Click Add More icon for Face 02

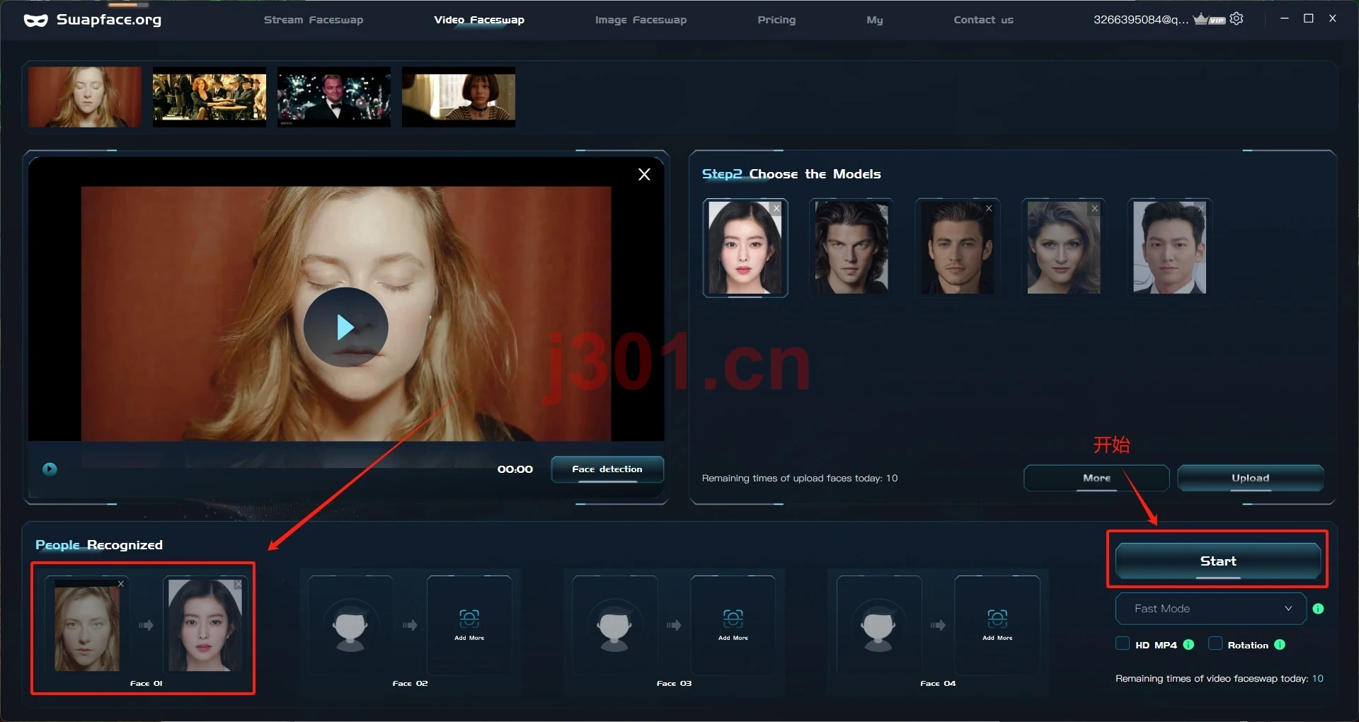point(469,624)
